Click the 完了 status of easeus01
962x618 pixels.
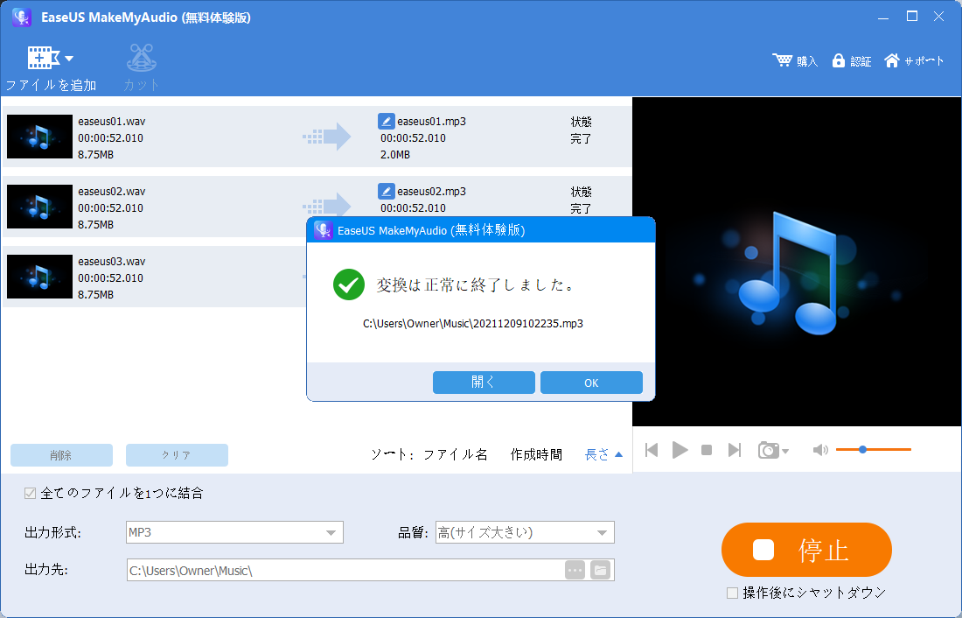[x=581, y=139]
